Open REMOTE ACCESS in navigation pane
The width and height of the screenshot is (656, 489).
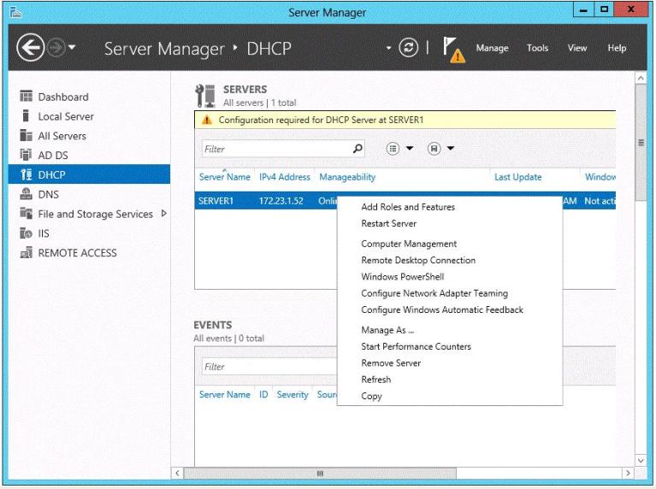tap(77, 253)
